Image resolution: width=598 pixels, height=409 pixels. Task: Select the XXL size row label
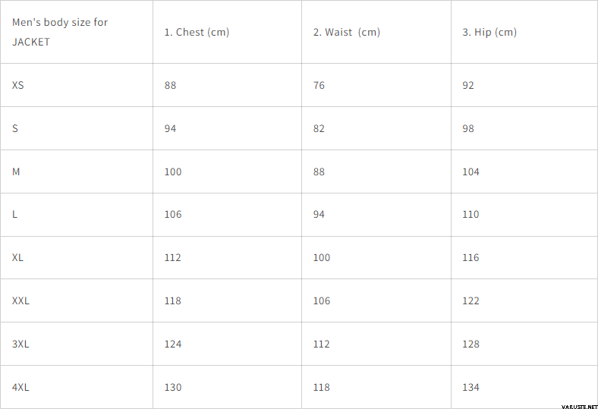click(21, 300)
